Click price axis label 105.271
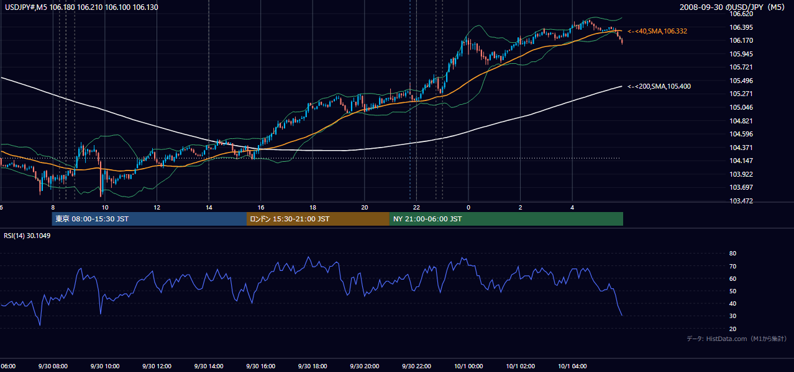Viewport: 794px width, 372px height. [742, 94]
